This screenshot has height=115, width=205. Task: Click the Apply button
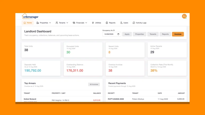click(127, 34)
